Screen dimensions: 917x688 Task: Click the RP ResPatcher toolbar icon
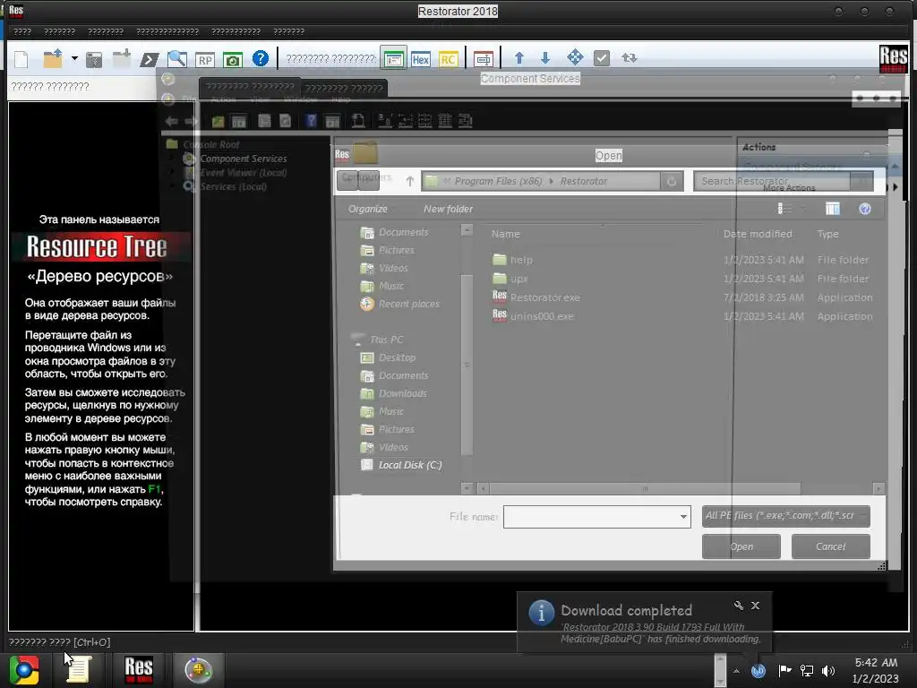pos(205,60)
